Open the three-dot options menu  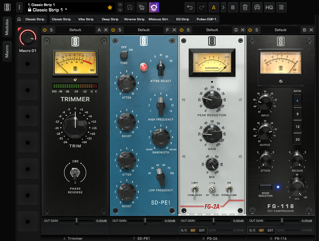tap(19, 7)
